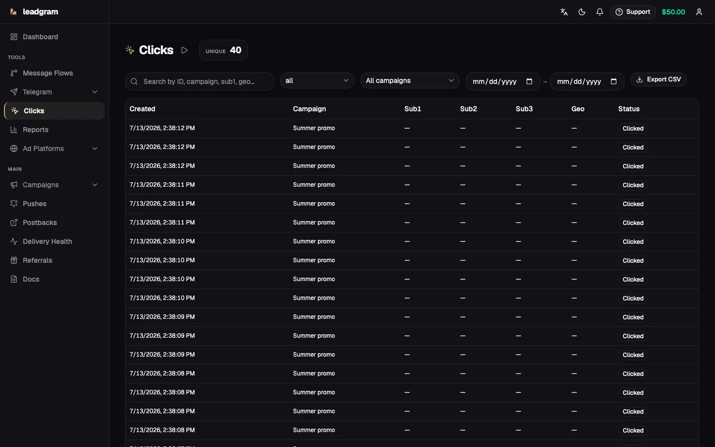Open the notifications bell
The height and width of the screenshot is (447, 715).
coord(600,12)
